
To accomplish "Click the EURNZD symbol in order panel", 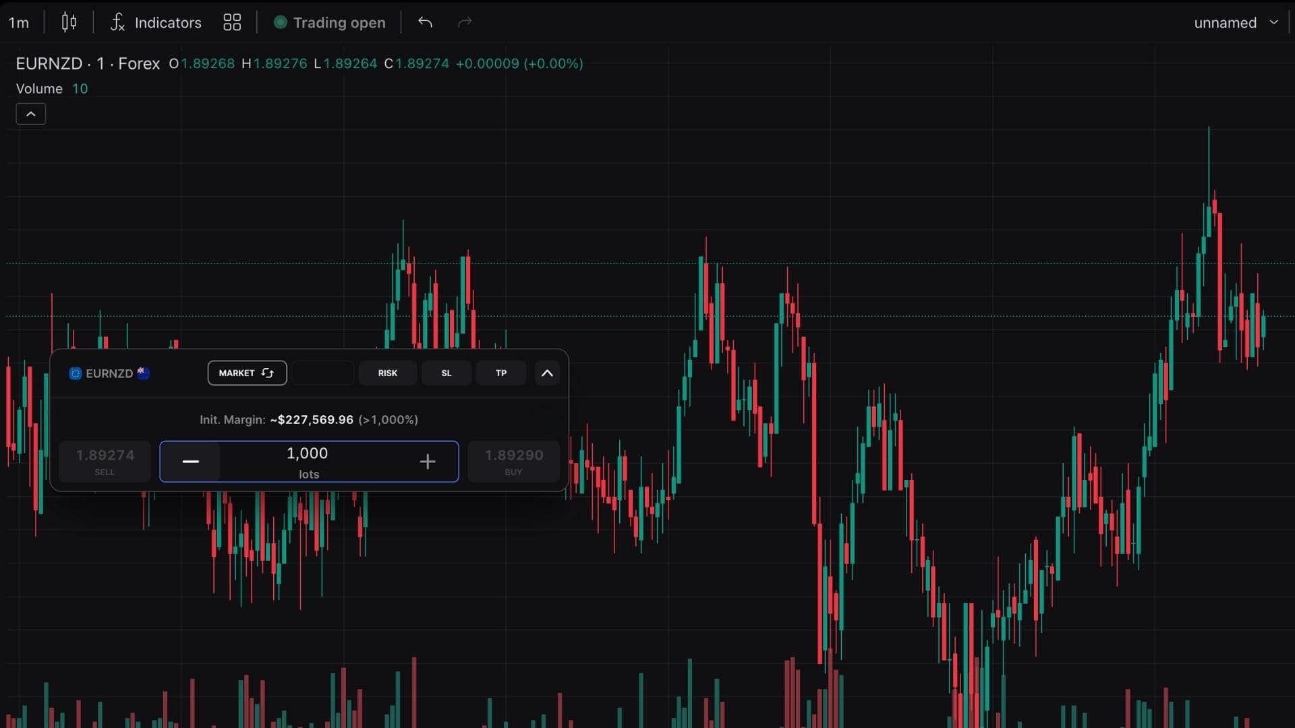I will tap(110, 373).
